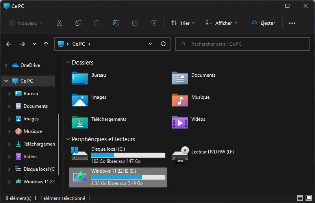This screenshot has width=315, height=203.
Task: Open the address bar history dropdown
Action: (x=150, y=44)
